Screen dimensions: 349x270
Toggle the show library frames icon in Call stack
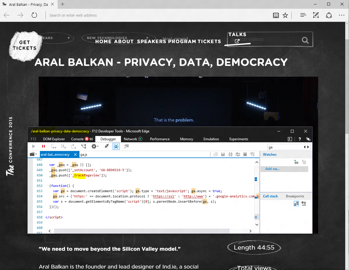(x=296, y=203)
